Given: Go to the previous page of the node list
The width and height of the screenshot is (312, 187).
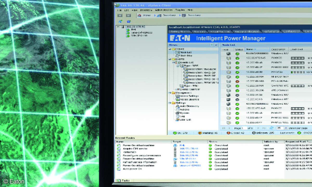Looking at the screenshot, I should [229, 128].
